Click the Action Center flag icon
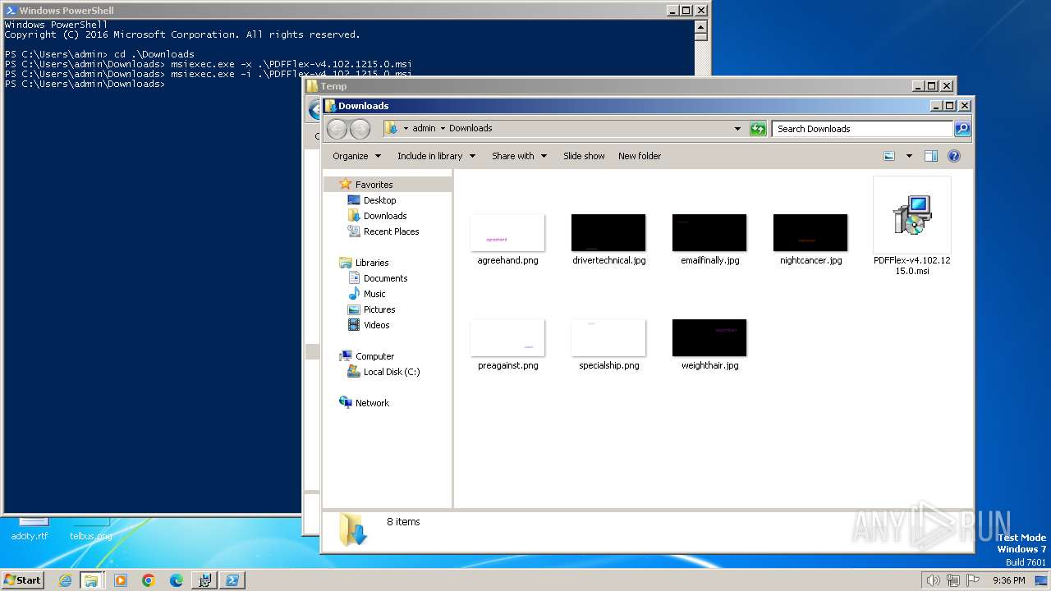This screenshot has width=1051, height=591. click(x=973, y=580)
